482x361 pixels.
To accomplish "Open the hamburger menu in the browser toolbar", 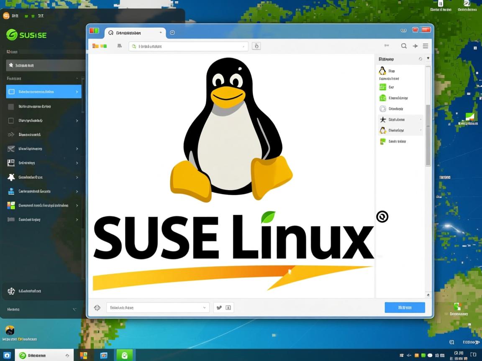I will pos(425,46).
